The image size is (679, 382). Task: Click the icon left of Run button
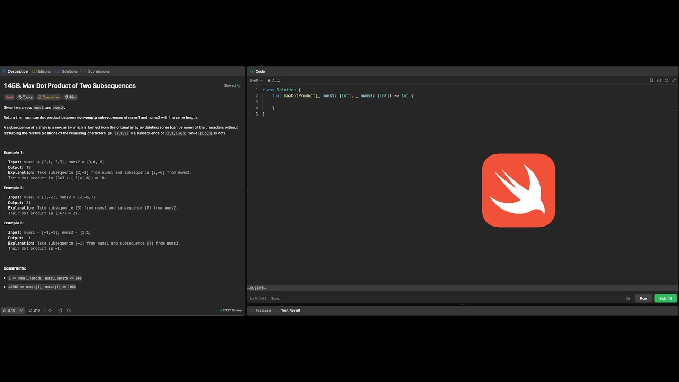629,298
